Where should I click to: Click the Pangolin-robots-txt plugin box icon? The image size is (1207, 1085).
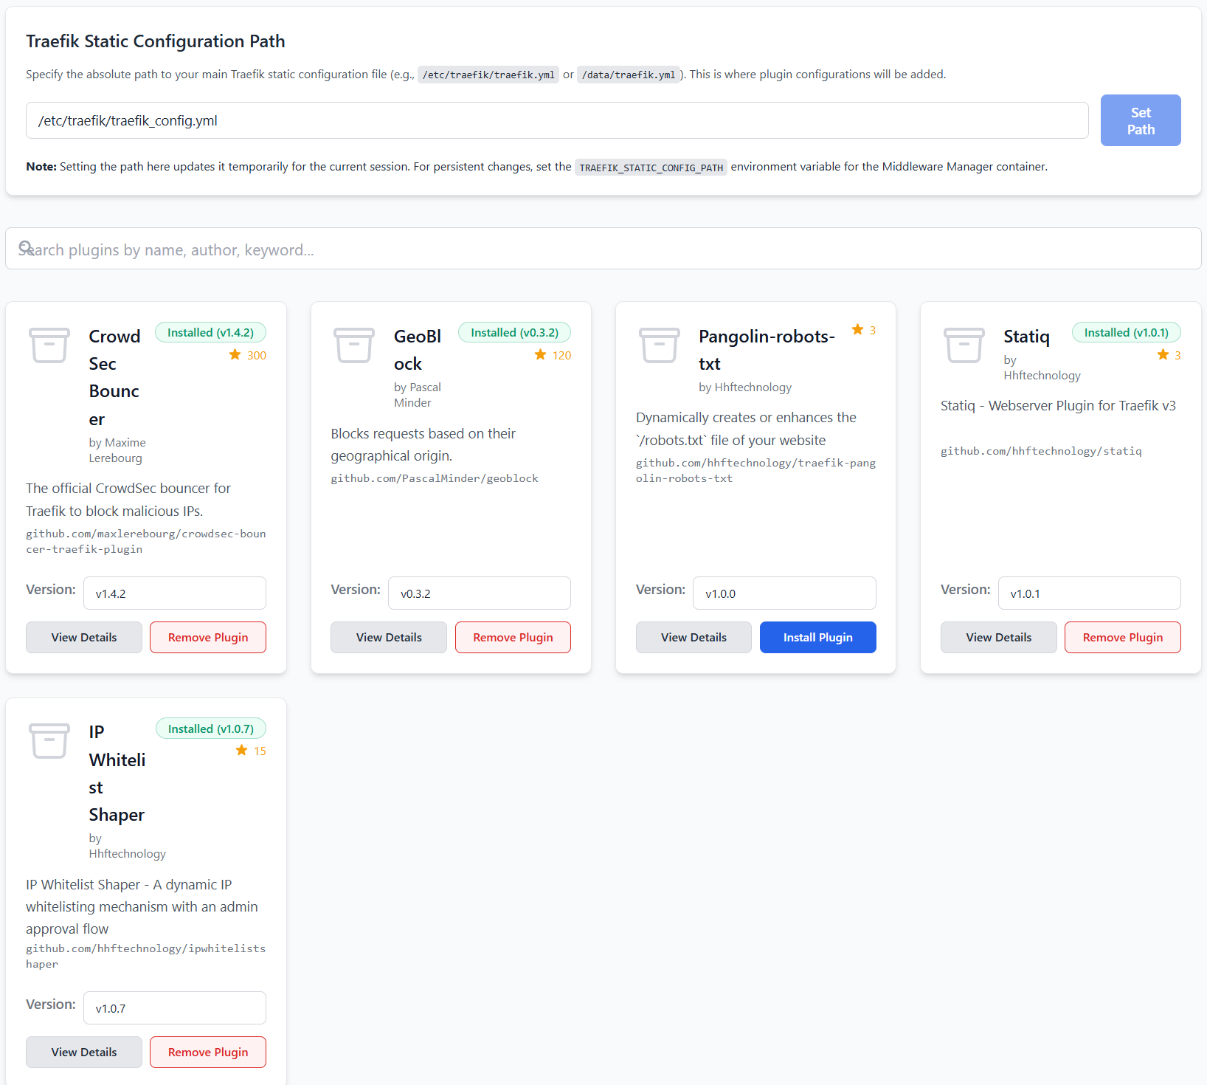click(660, 345)
